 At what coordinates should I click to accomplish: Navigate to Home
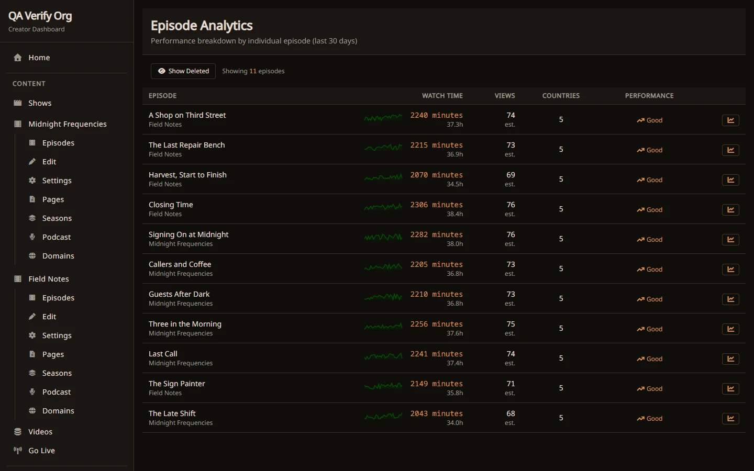[67, 58]
